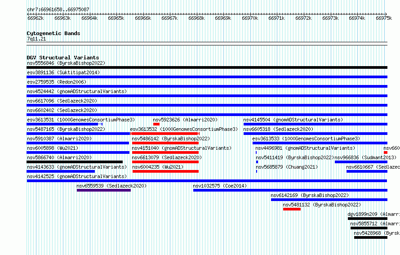The image size is (400, 255).
Task: Click the blue nsv966836 variant bar
Action: point(361,162)
